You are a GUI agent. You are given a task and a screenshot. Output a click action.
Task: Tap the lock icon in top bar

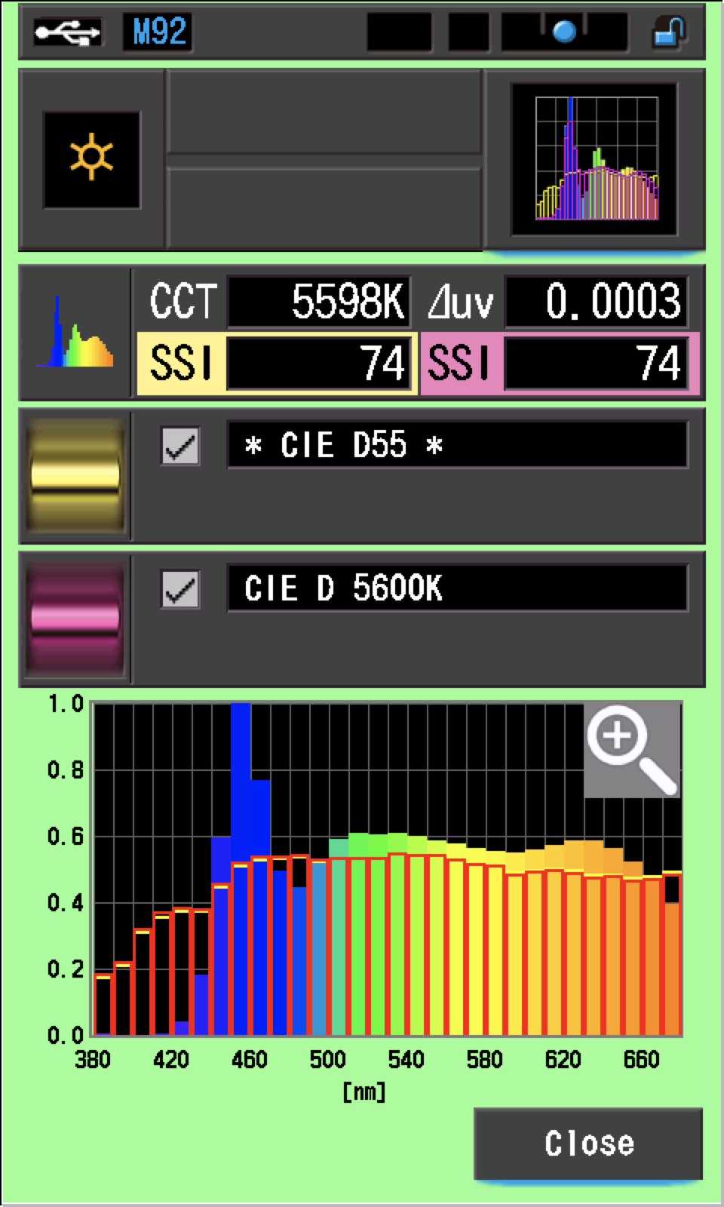[x=667, y=32]
